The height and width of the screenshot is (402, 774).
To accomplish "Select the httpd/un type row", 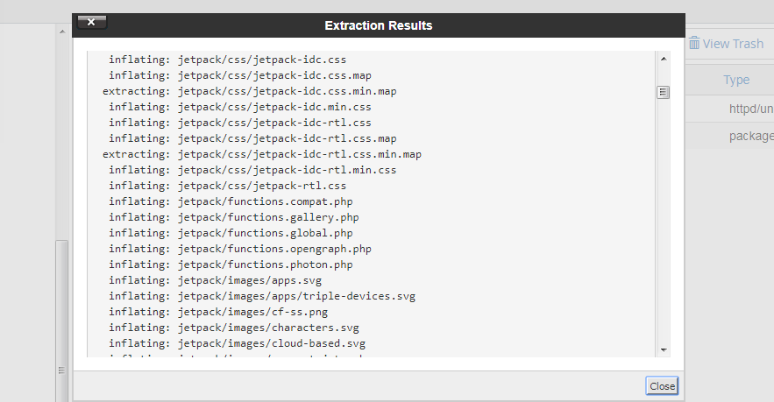I will (x=751, y=109).
